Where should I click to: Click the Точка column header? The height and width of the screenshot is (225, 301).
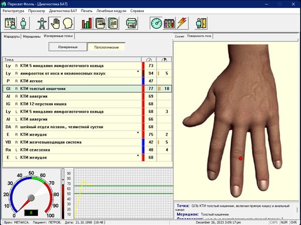[x=70, y=60]
